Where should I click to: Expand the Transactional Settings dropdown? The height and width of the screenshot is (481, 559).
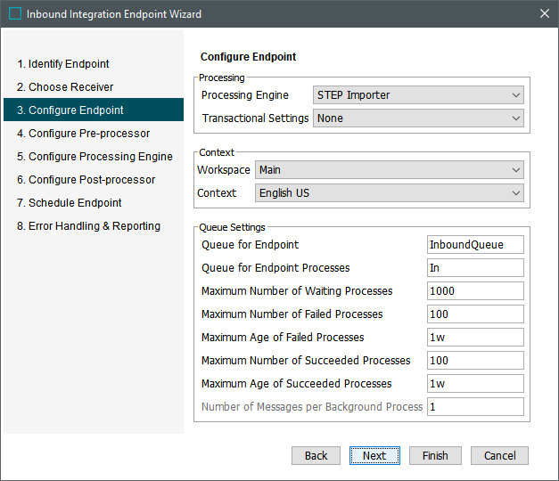point(418,118)
